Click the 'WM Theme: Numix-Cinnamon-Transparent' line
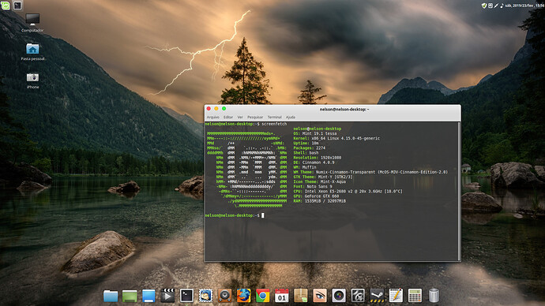The width and height of the screenshot is (545, 306). 370,172
